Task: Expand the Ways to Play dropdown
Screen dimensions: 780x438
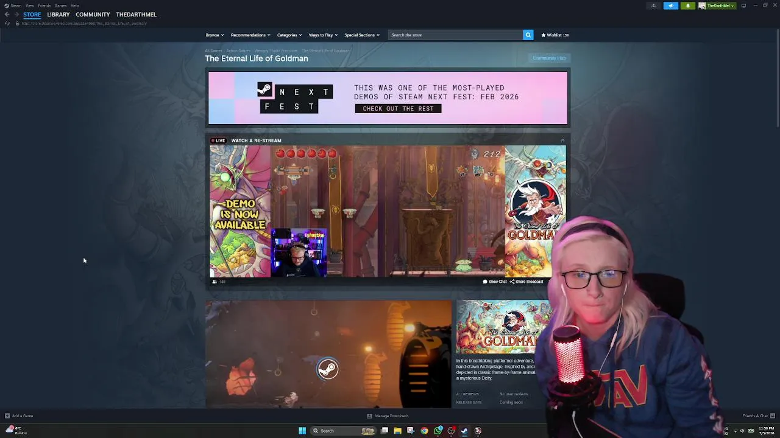Action: pyautogui.click(x=323, y=35)
